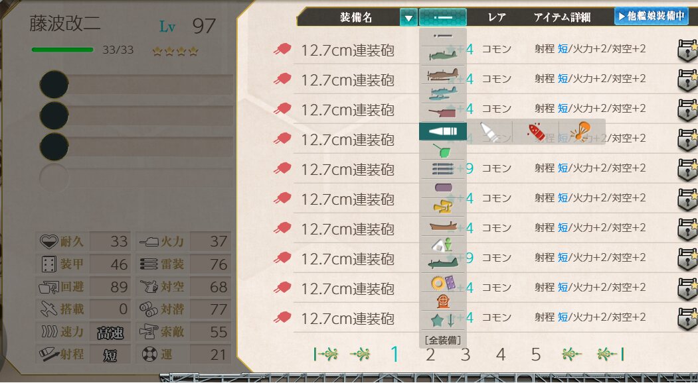Open the equipment type filter selector in header
This screenshot has width=698, height=383.
point(442,18)
